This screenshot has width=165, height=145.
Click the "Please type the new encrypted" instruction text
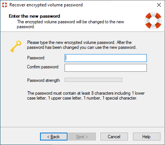(x=82, y=45)
